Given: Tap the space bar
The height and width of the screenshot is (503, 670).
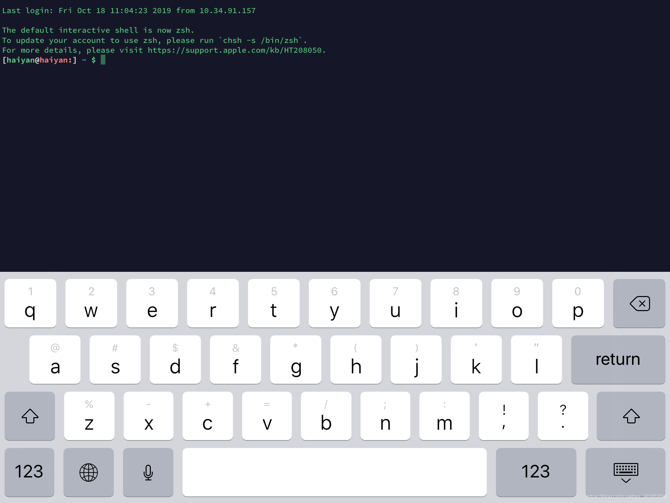Looking at the screenshot, I should pyautogui.click(x=334, y=472).
